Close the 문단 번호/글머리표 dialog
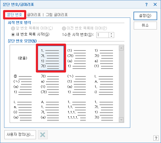This screenshot has height=143, width=161. point(155,4)
